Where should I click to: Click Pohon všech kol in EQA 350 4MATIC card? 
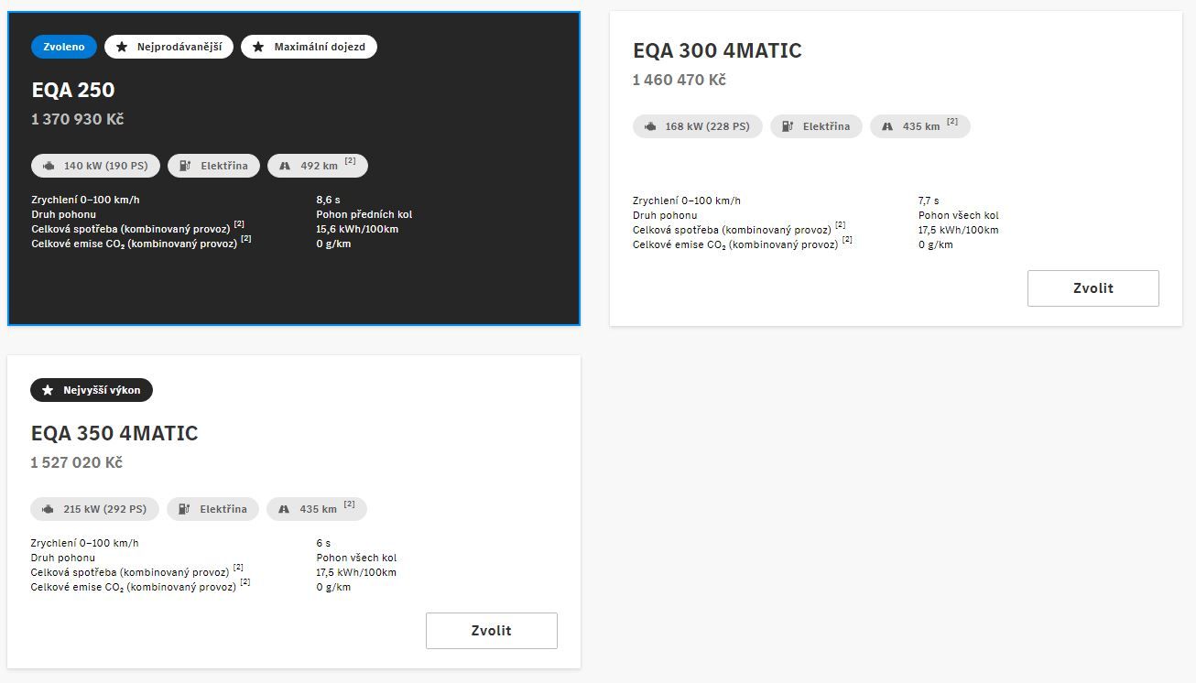(x=356, y=558)
